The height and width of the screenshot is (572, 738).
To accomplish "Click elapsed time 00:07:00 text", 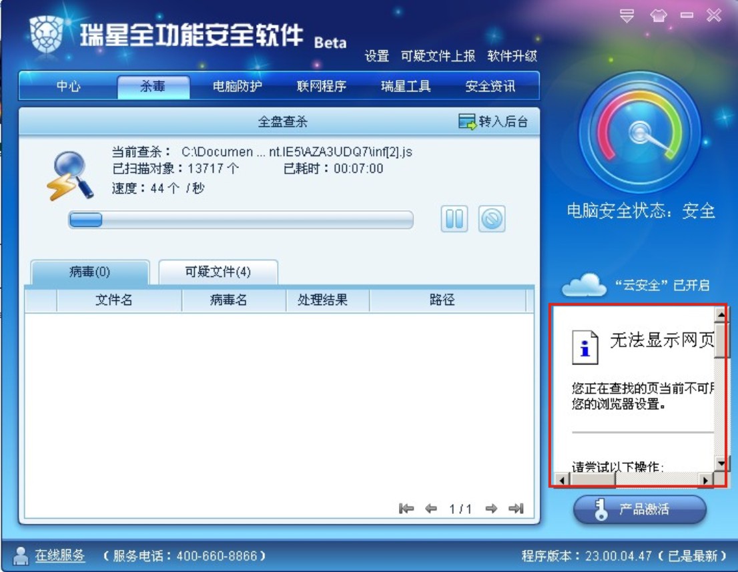I will (333, 169).
